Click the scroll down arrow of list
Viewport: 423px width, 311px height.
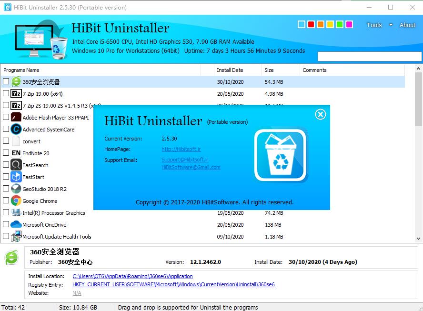(x=418, y=239)
